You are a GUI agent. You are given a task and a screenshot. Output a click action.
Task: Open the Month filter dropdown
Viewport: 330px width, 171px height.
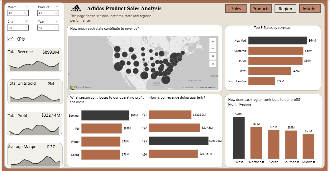[18, 13]
